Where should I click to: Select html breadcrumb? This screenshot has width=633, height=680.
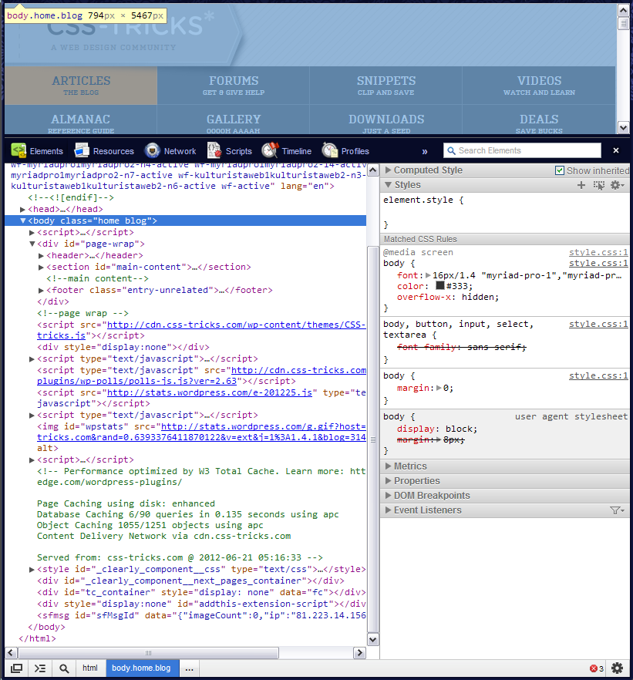pos(90,668)
